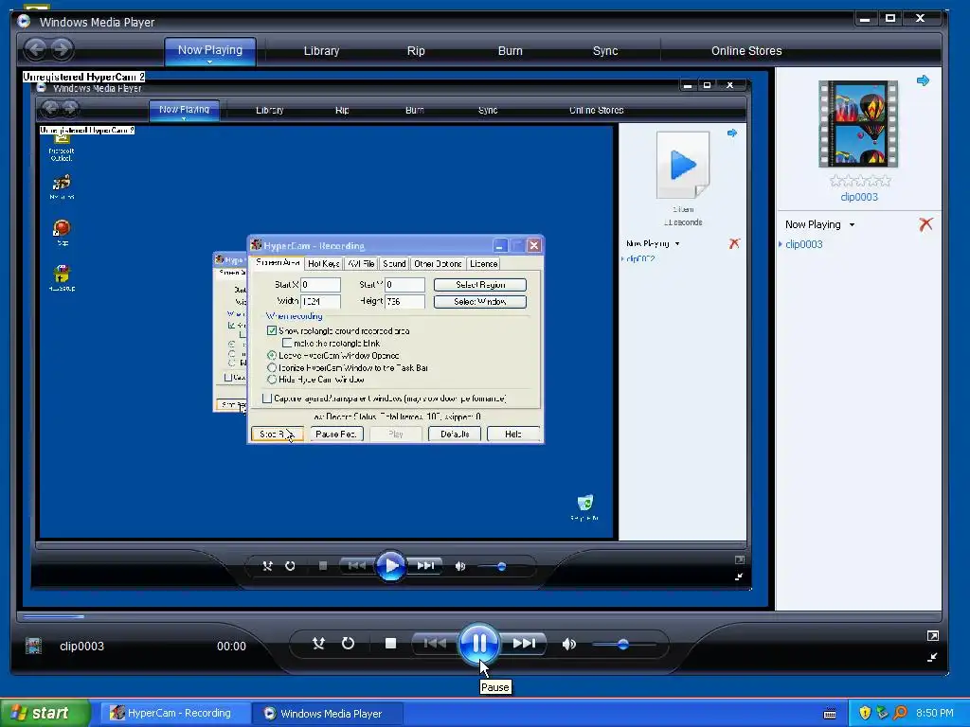Viewport: 970px width, 727px height.
Task: Click the Other Options tab in the video's HyperCam dialog
Action: 438,263
